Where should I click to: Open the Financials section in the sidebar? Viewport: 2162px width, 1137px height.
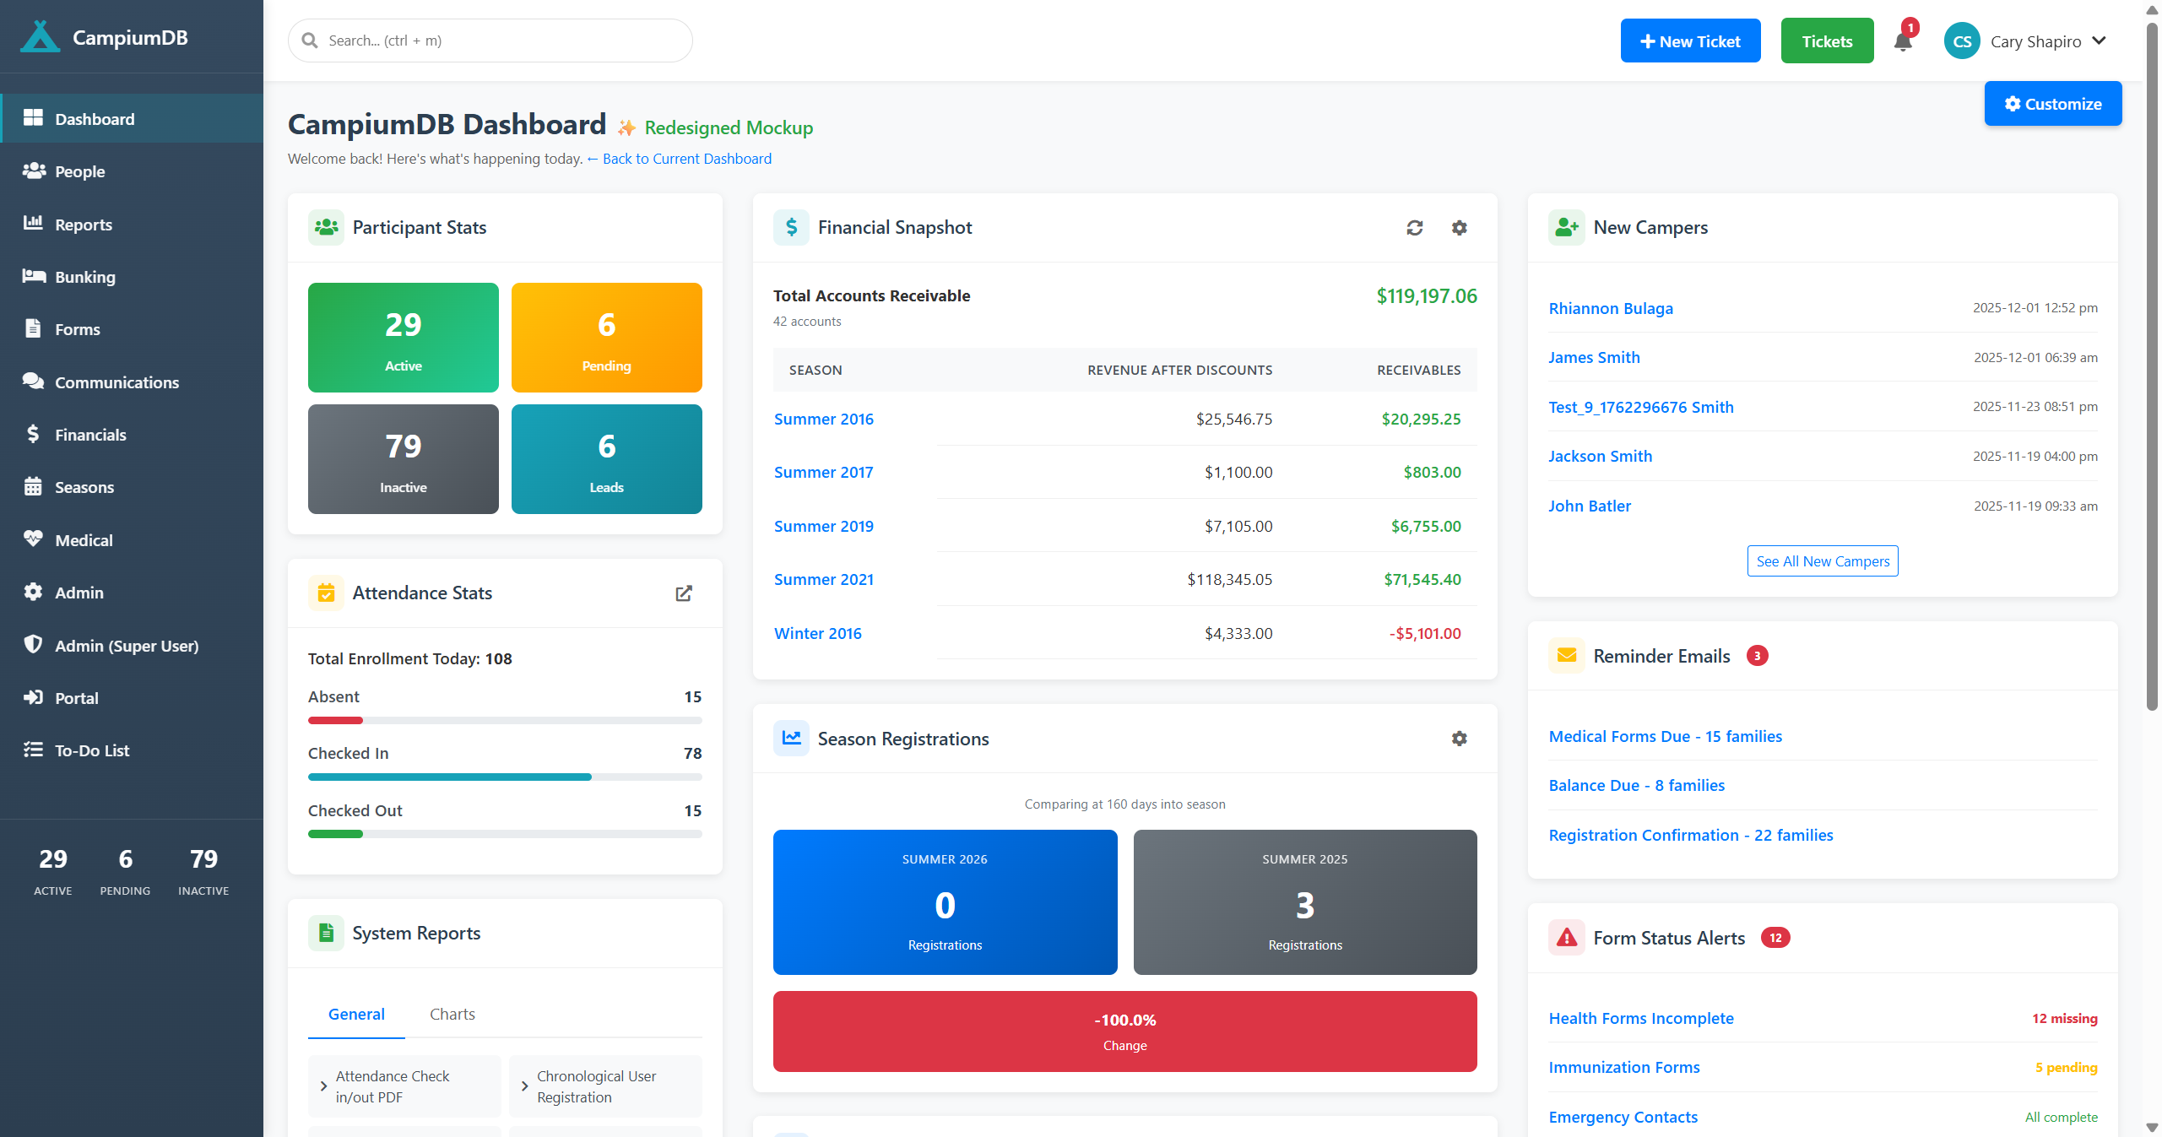(x=93, y=434)
